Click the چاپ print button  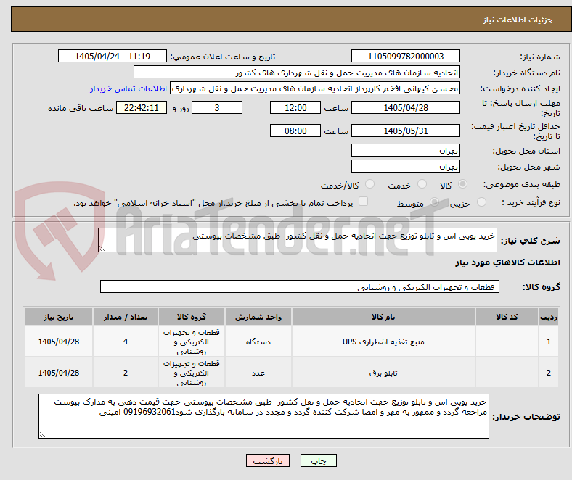[x=319, y=460]
